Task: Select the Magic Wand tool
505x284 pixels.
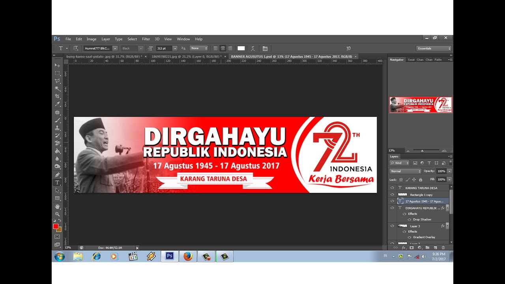Action: (x=57, y=88)
